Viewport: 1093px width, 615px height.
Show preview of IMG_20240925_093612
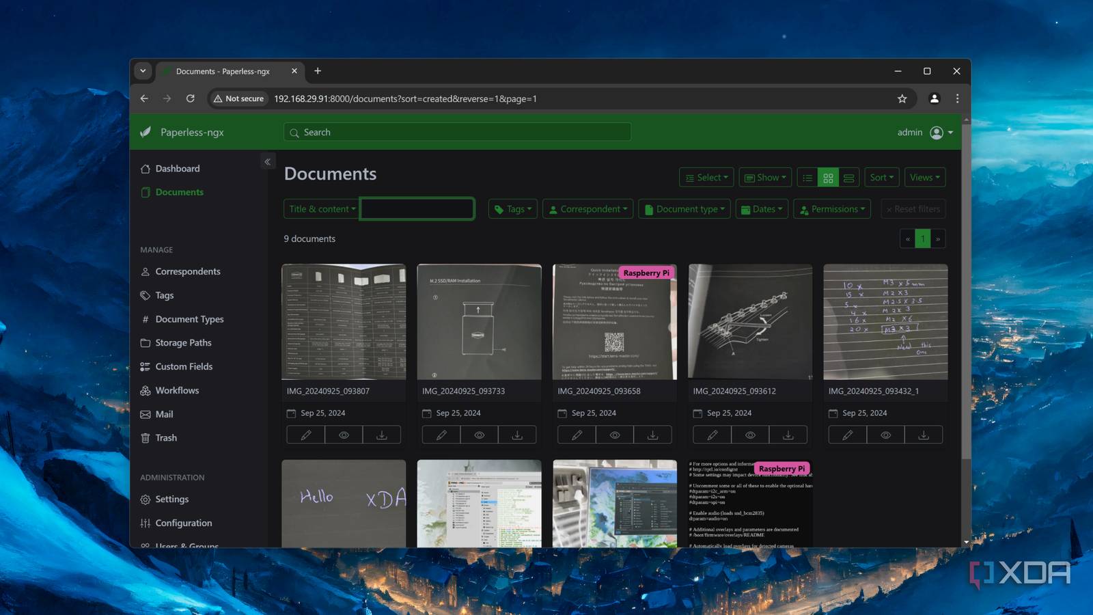(x=750, y=434)
